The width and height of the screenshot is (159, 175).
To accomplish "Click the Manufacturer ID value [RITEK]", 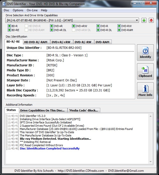I will pyautogui.click(x=52, y=65).
